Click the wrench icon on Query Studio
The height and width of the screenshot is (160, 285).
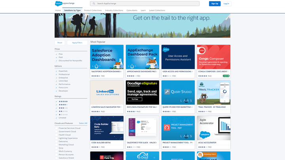tap(167, 92)
